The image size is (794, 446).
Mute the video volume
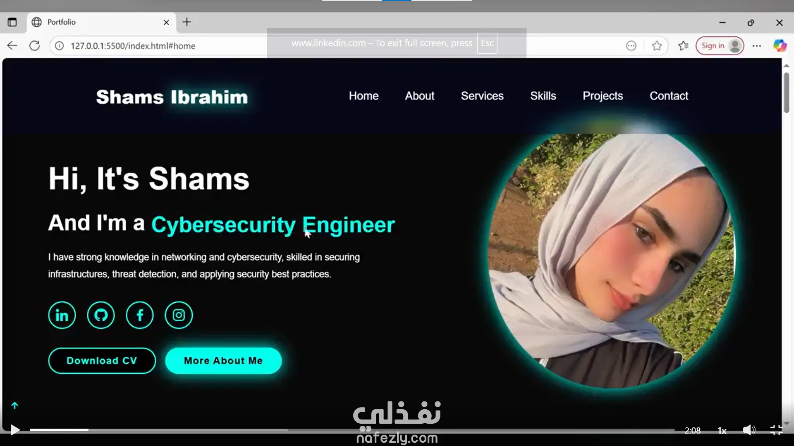pyautogui.click(x=749, y=430)
